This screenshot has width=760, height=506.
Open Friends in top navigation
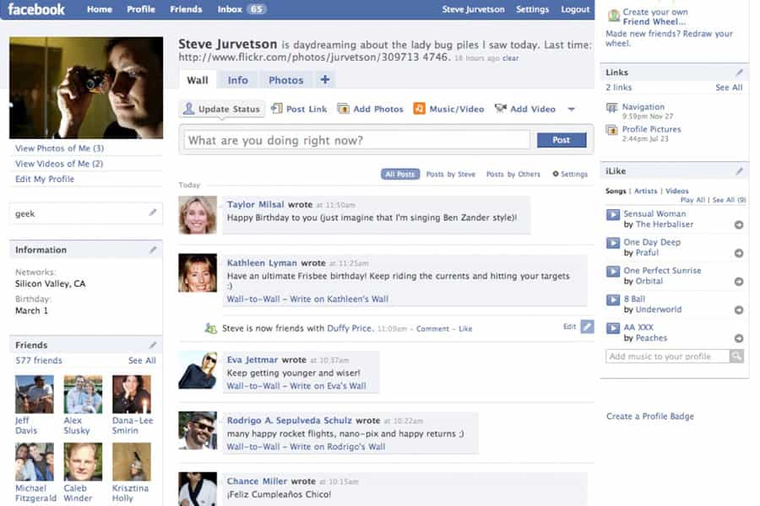[186, 9]
